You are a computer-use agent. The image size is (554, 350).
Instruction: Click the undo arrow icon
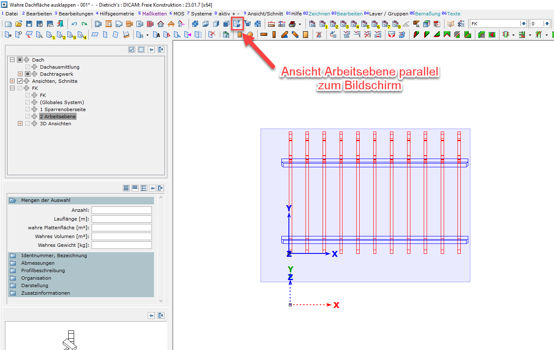74,24
